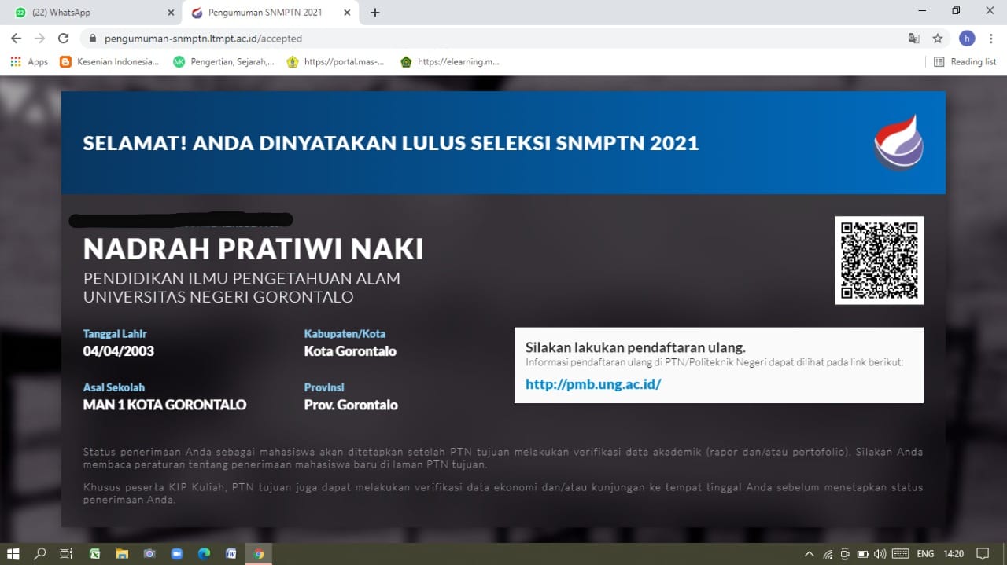Click the Chrome icon on the taskbar
Image resolution: width=1007 pixels, height=565 pixels.
click(x=259, y=554)
